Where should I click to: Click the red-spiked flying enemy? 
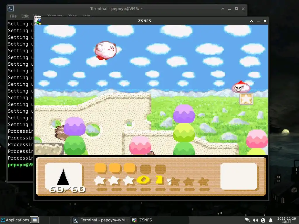pyautogui.click(x=241, y=87)
